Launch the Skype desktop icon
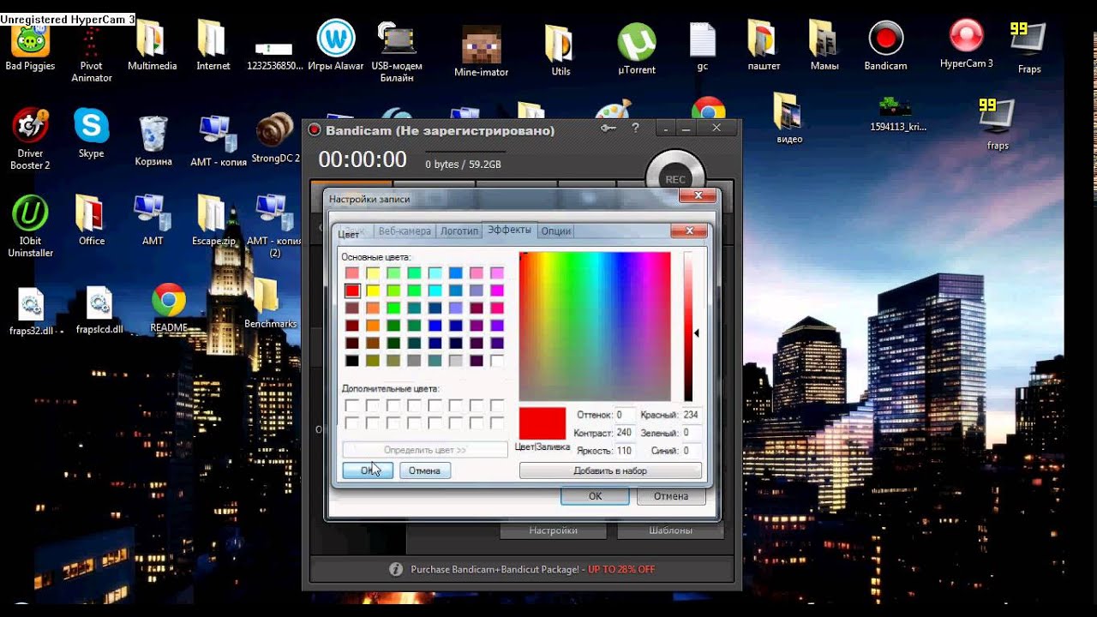The width and height of the screenshot is (1097, 617). click(x=91, y=134)
